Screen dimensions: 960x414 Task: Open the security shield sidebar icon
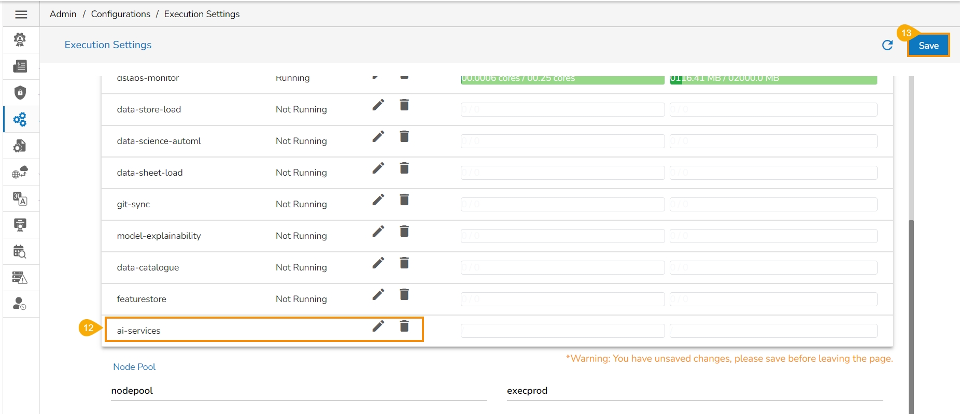tap(20, 93)
